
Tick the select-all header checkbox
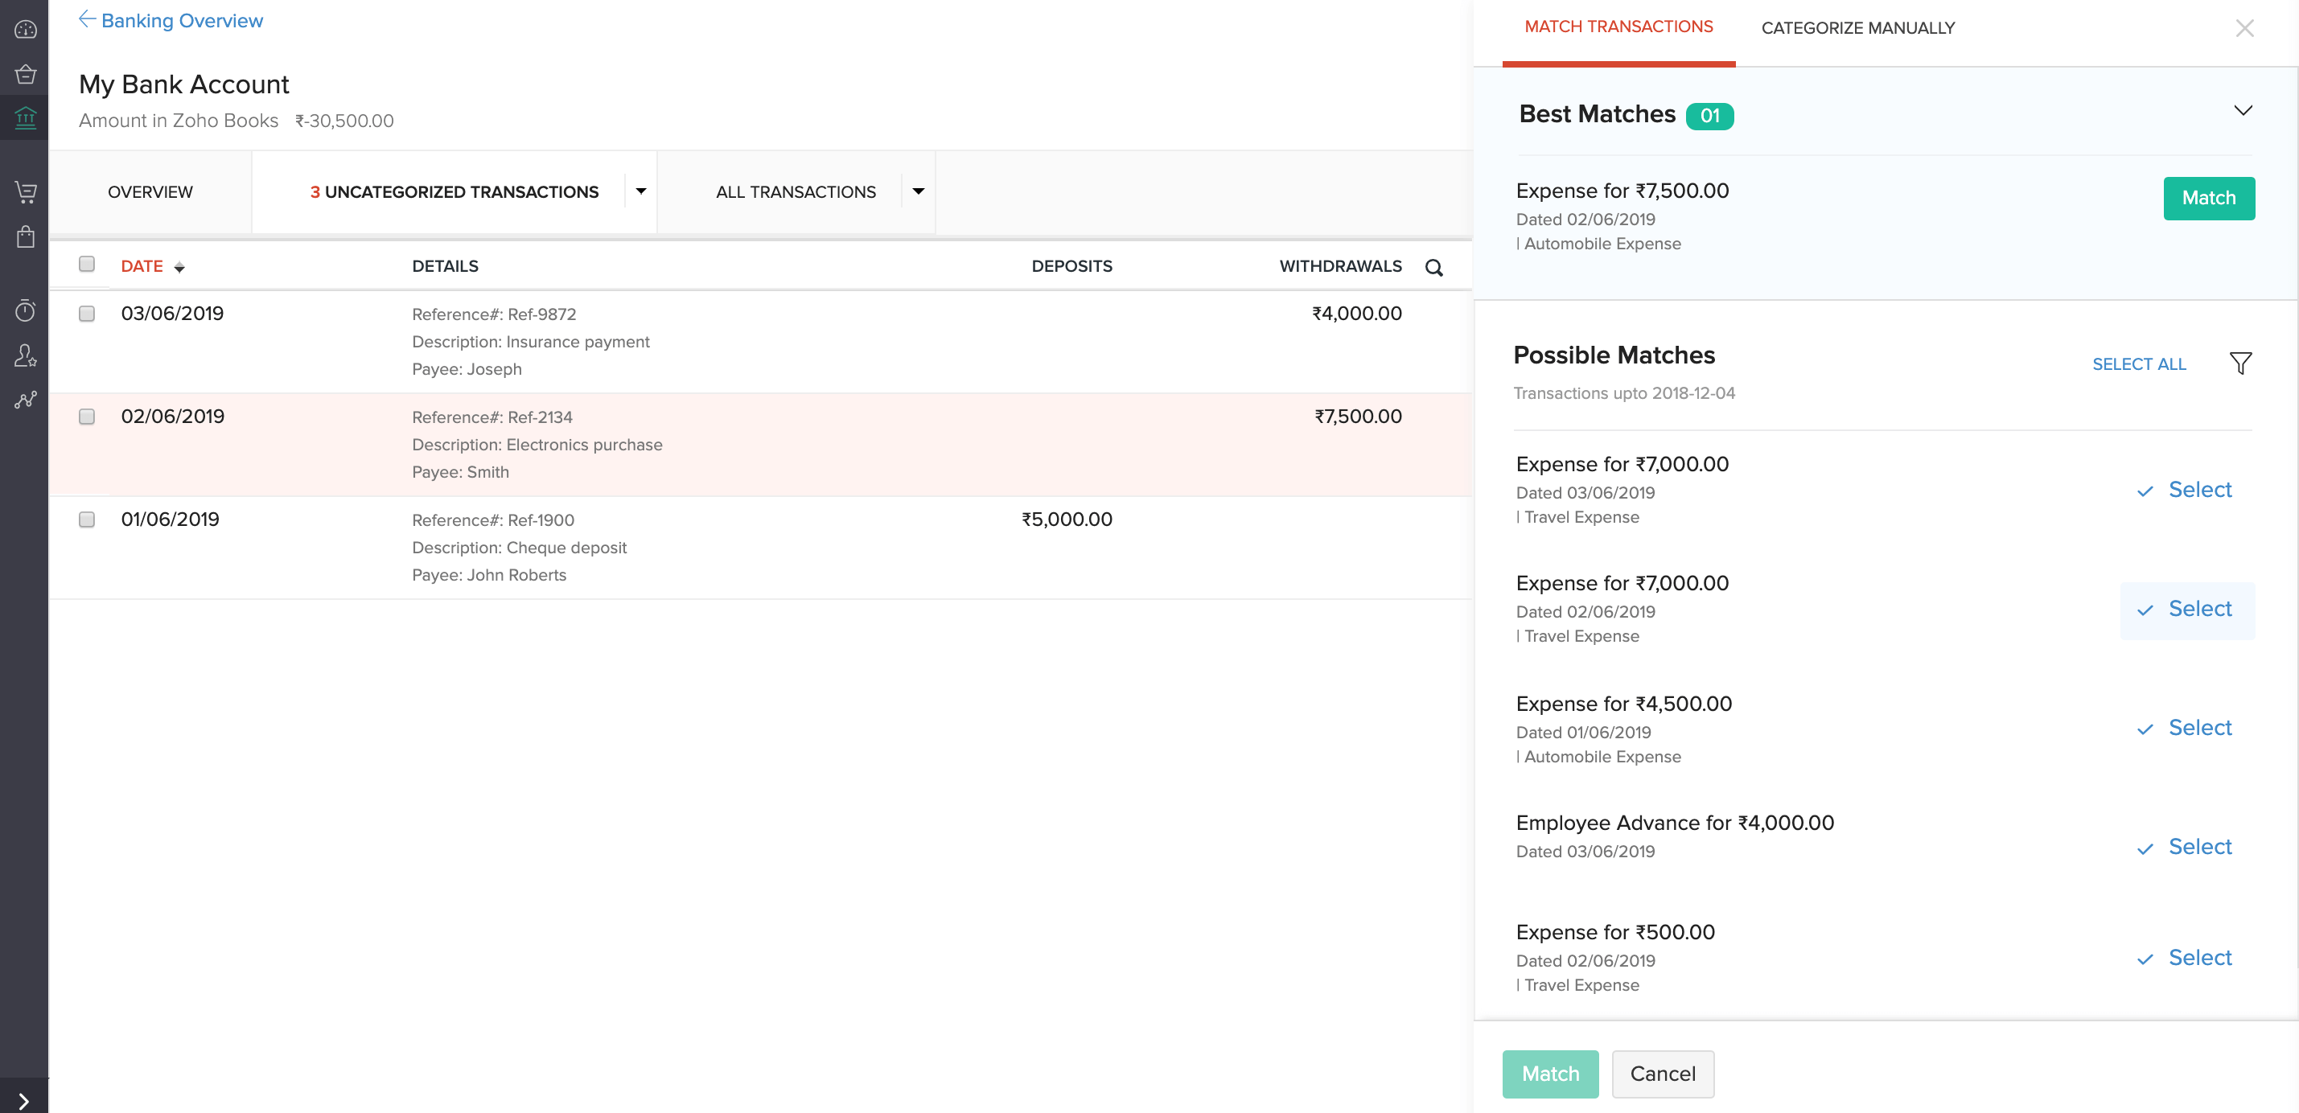pyautogui.click(x=87, y=263)
